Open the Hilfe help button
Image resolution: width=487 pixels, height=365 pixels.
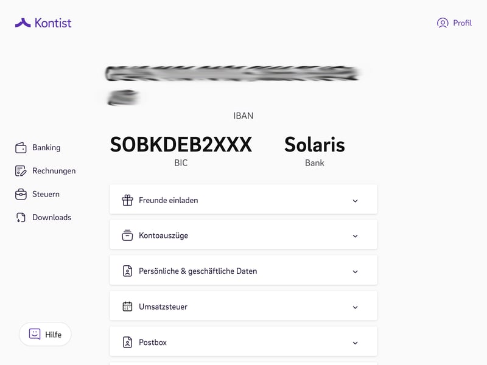pos(45,335)
